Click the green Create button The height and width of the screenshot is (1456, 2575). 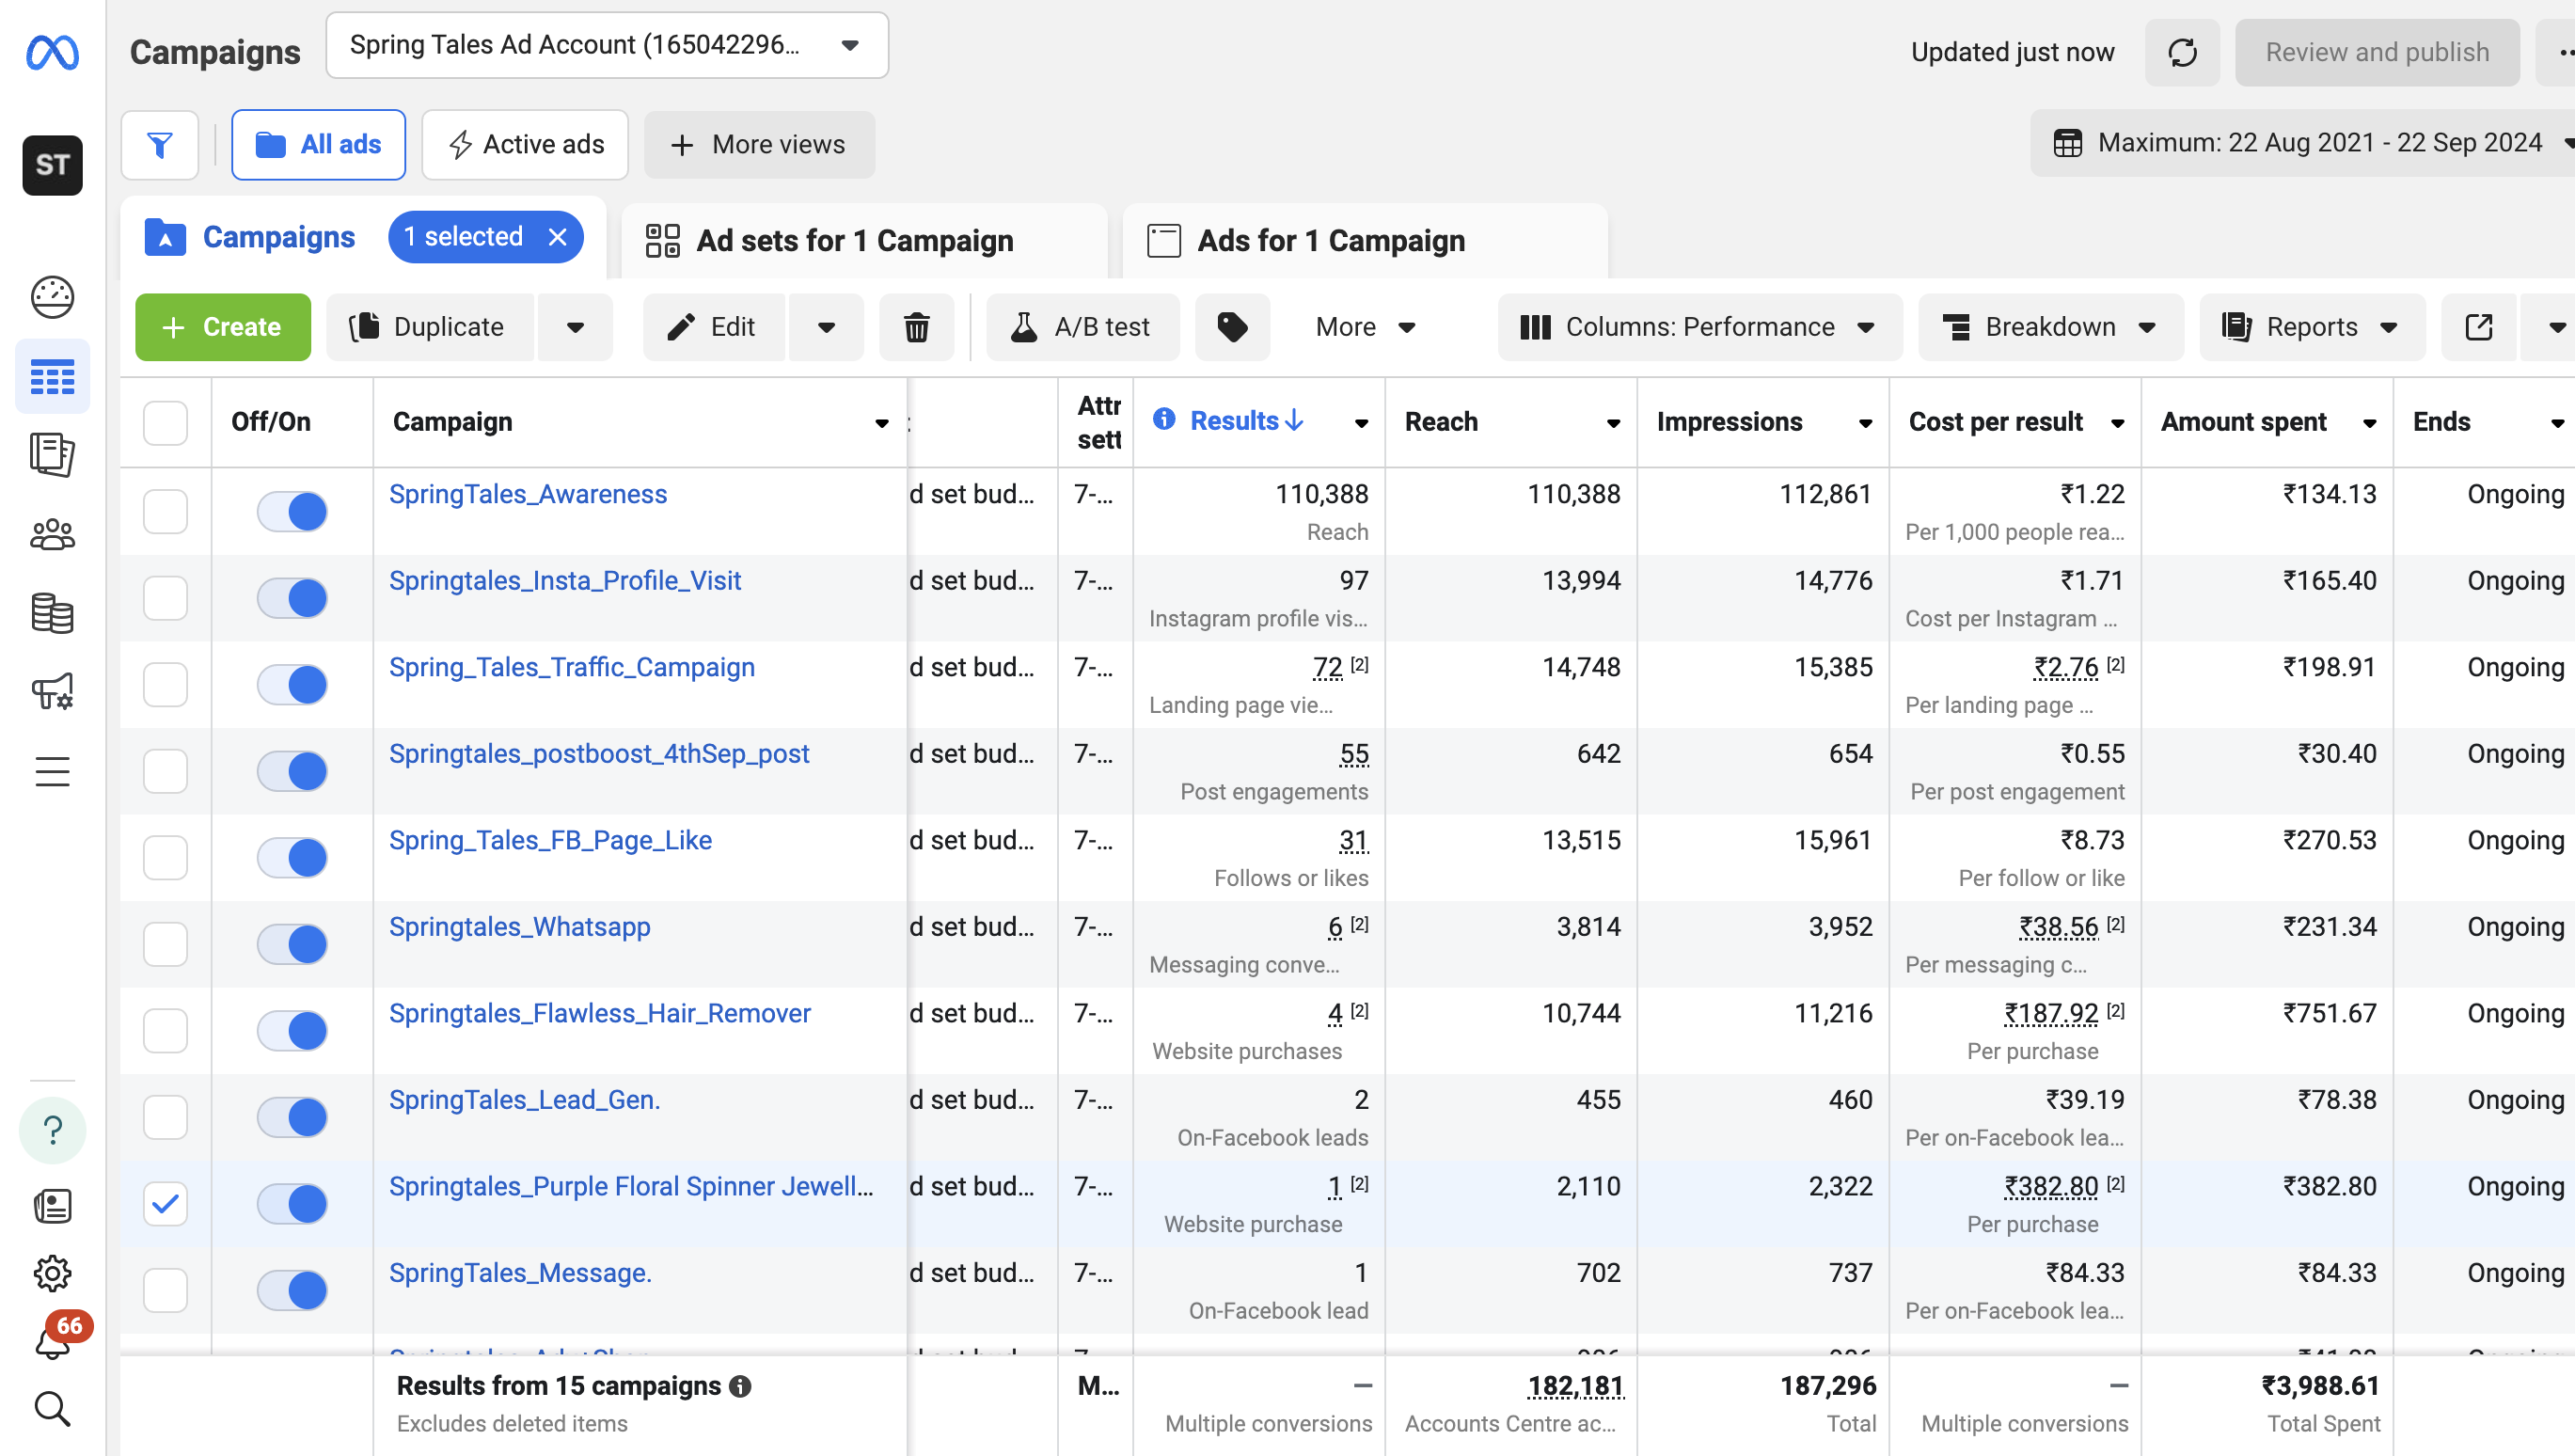pyautogui.click(x=223, y=327)
